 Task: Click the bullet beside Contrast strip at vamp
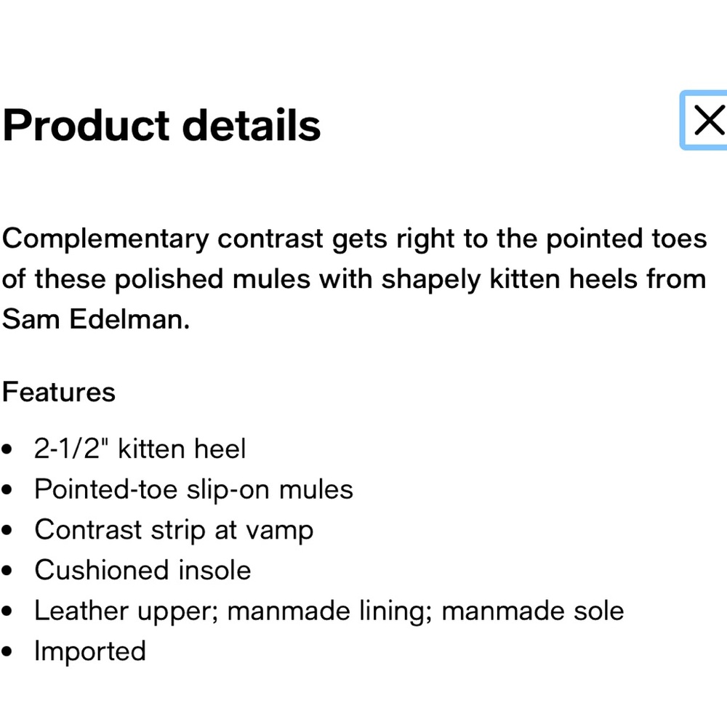click(x=8, y=531)
